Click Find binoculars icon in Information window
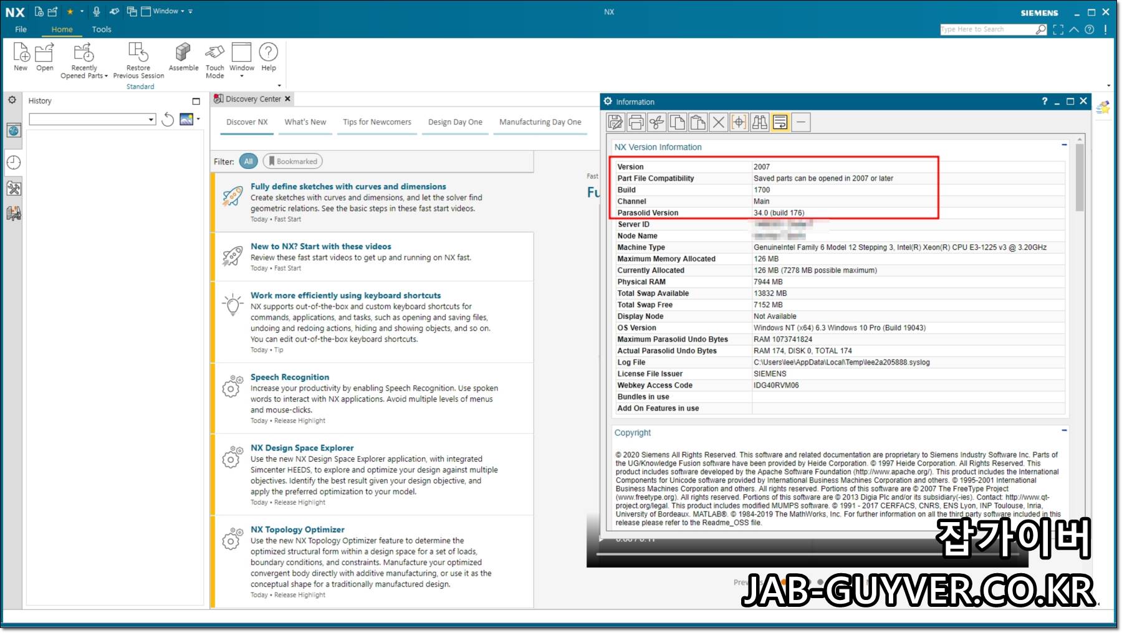The height and width of the screenshot is (633, 1122). tap(759, 122)
